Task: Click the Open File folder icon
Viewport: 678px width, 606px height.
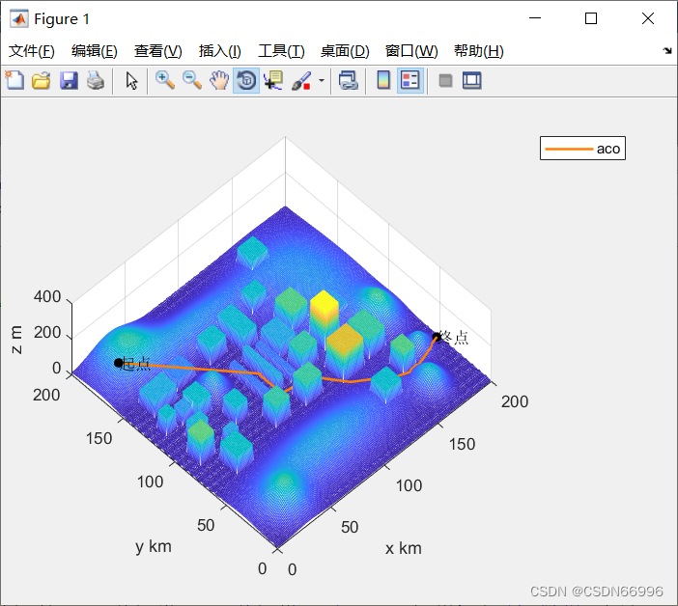Action: 42,80
